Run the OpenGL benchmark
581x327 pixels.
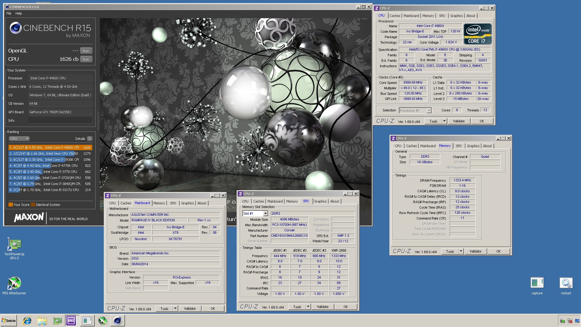point(86,51)
